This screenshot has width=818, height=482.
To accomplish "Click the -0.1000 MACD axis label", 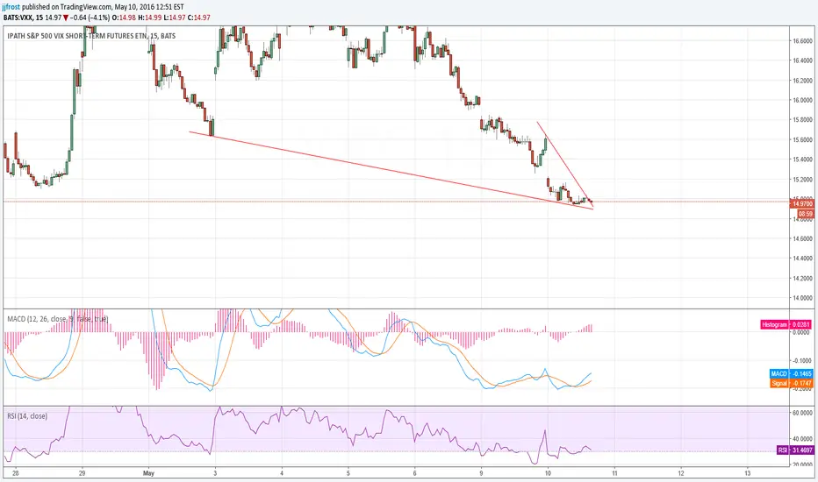I will click(x=802, y=360).
